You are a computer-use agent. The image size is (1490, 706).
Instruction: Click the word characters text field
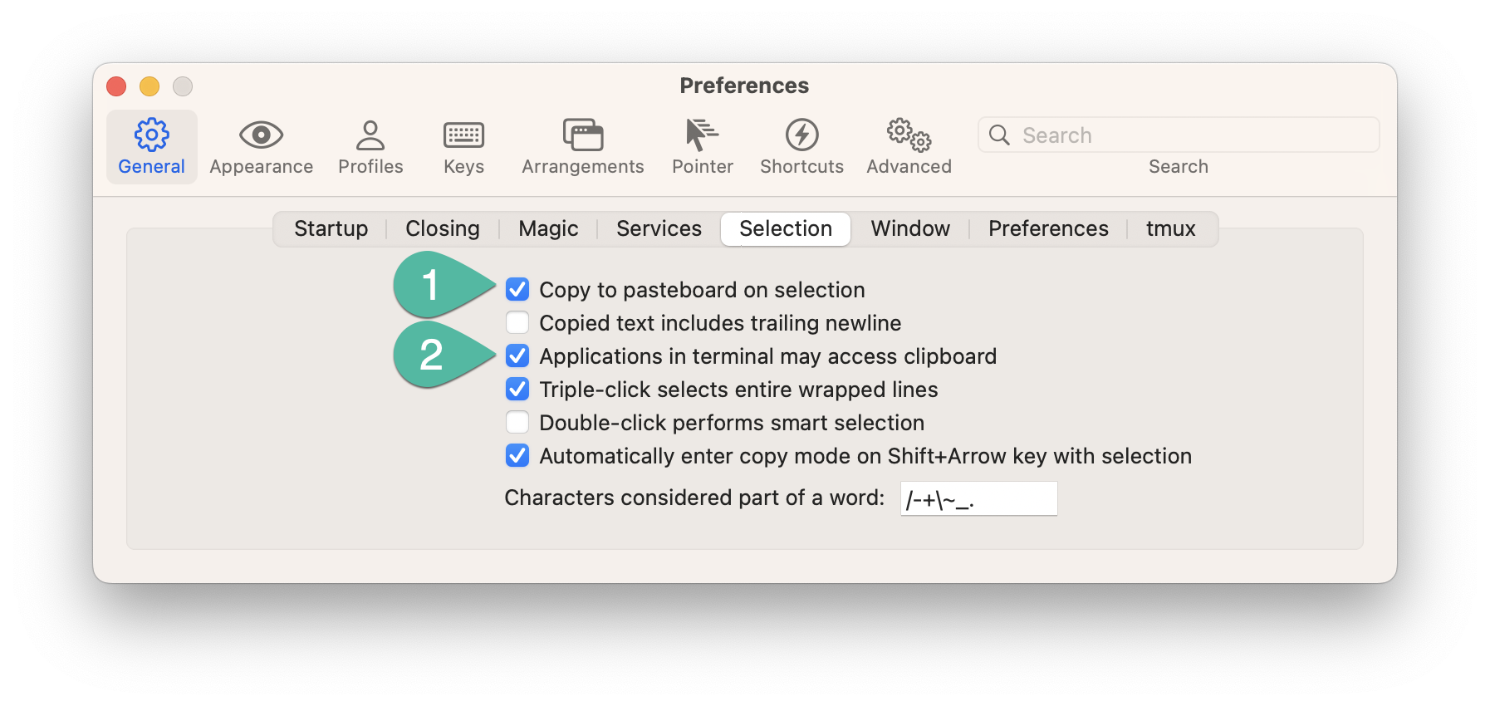click(x=978, y=498)
